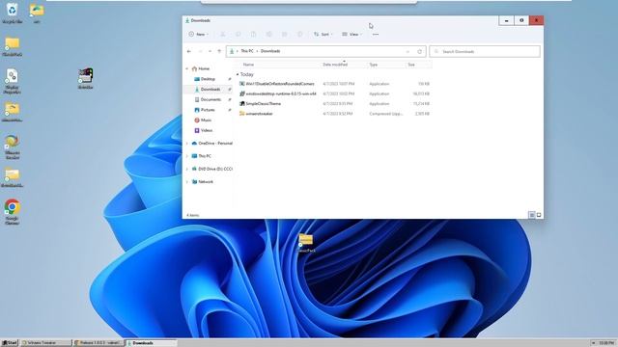The image size is (618, 347).
Task: Select the Display Properties desktop shortcut
Action: (12, 81)
